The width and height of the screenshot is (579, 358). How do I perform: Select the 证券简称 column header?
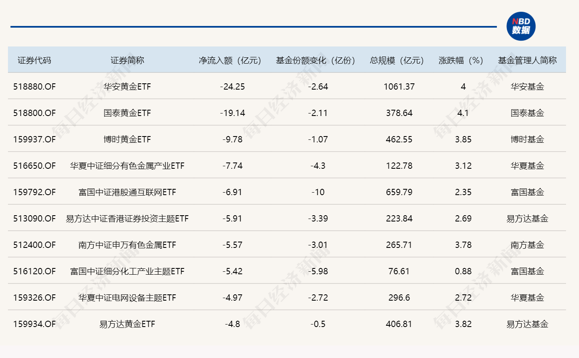pos(127,60)
